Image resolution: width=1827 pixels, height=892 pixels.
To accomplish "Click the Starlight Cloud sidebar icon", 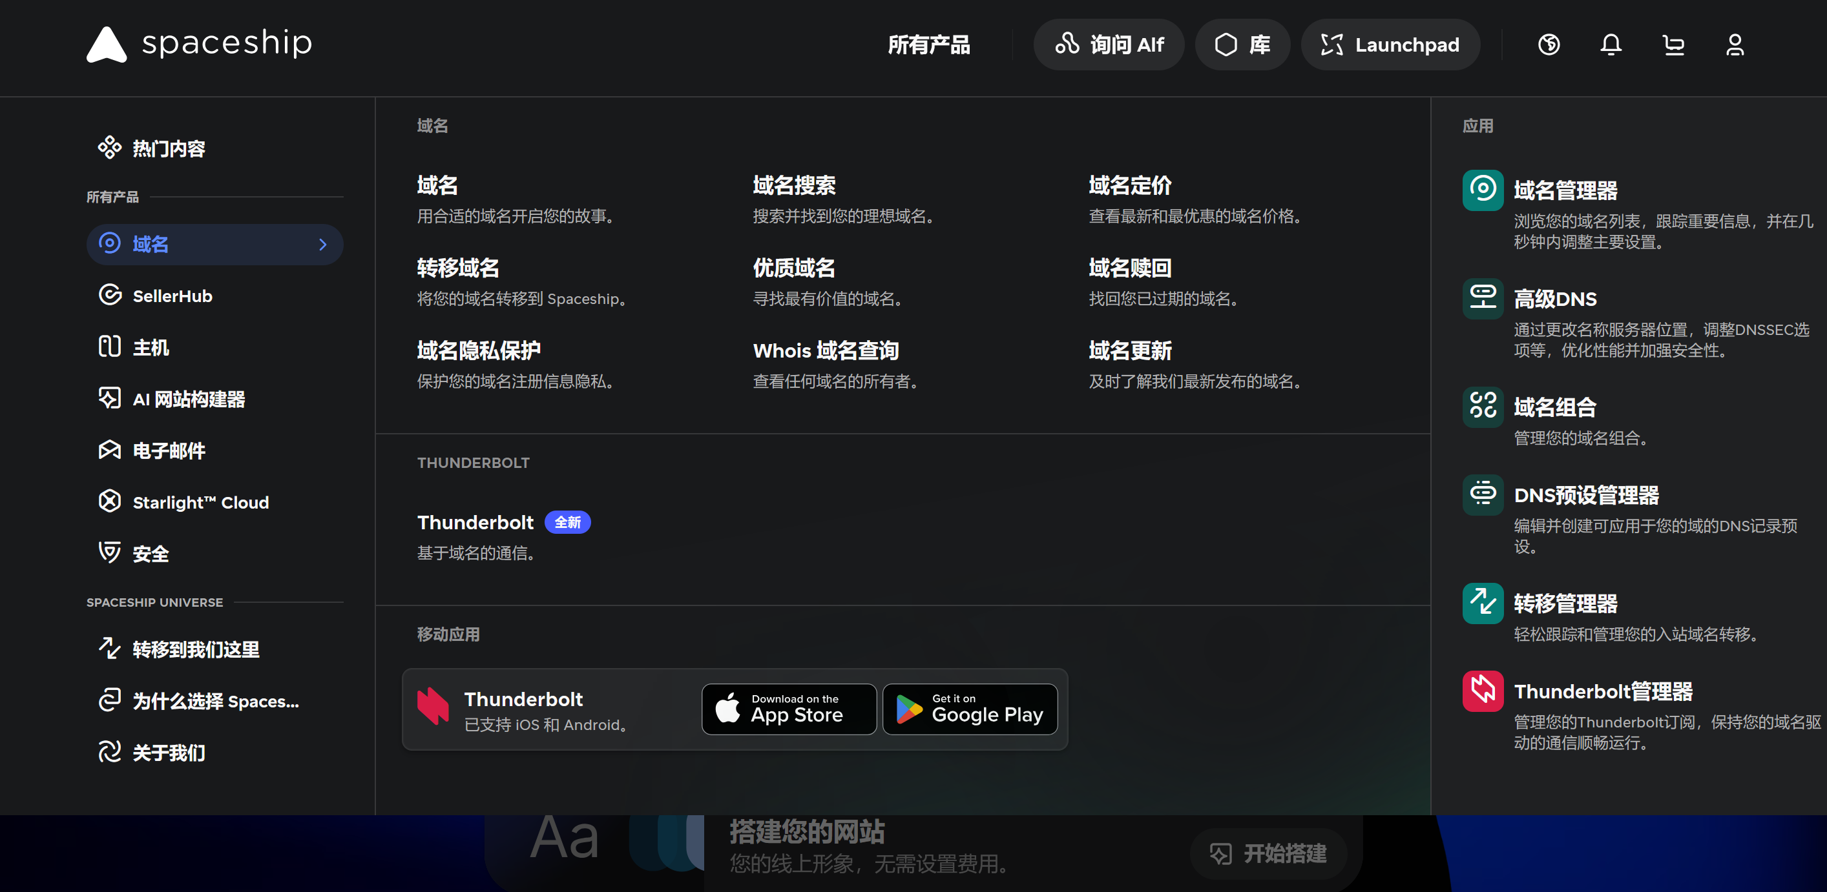I will point(109,502).
